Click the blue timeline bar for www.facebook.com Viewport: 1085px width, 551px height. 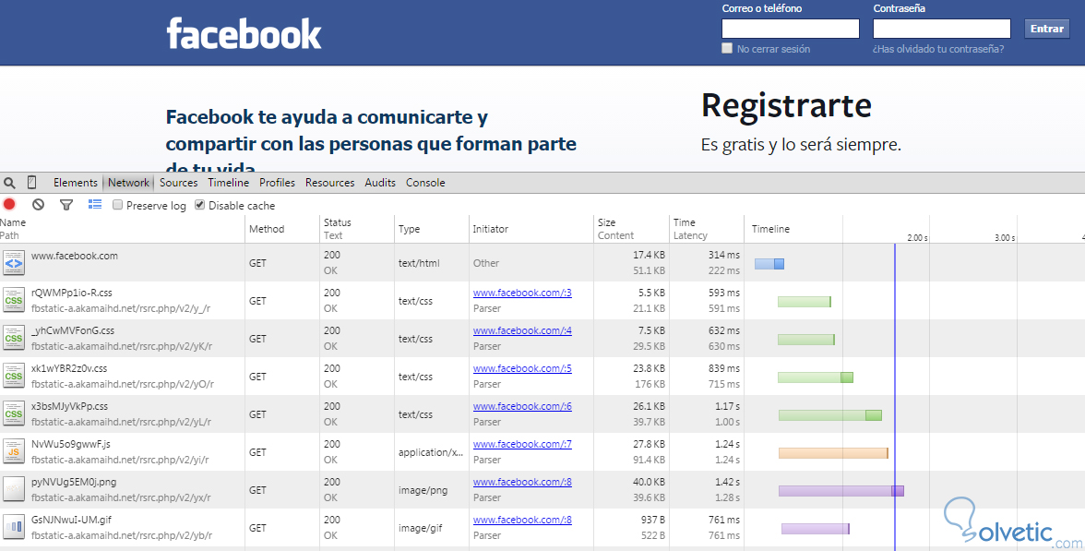click(x=769, y=264)
